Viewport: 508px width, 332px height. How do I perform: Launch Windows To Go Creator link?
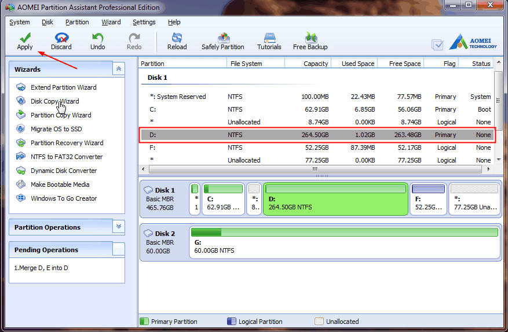click(64, 198)
